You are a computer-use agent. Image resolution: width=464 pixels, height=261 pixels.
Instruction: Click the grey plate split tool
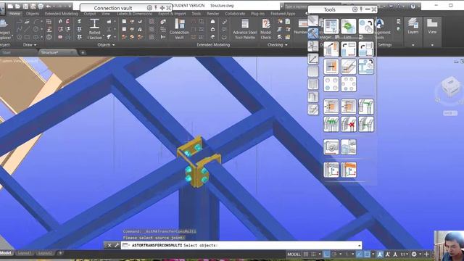[x=349, y=66]
